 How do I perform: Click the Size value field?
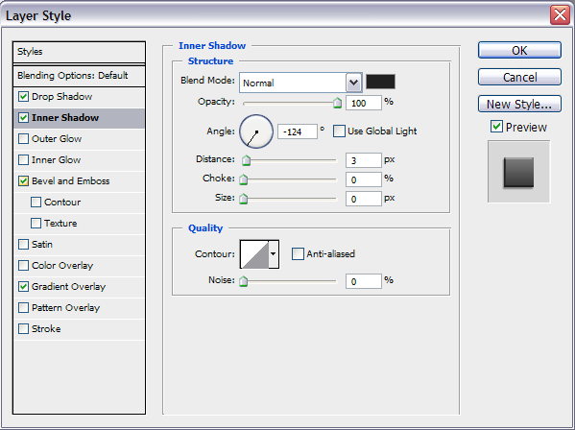coord(364,199)
